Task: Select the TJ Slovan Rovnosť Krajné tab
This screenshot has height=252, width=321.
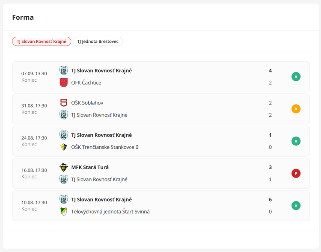Action: click(x=42, y=42)
